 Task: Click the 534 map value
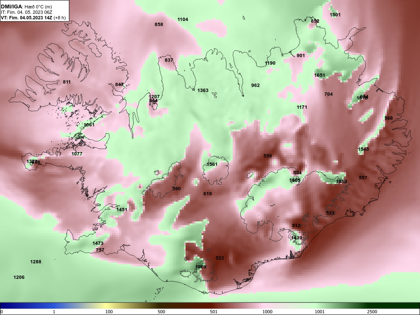click(x=297, y=173)
